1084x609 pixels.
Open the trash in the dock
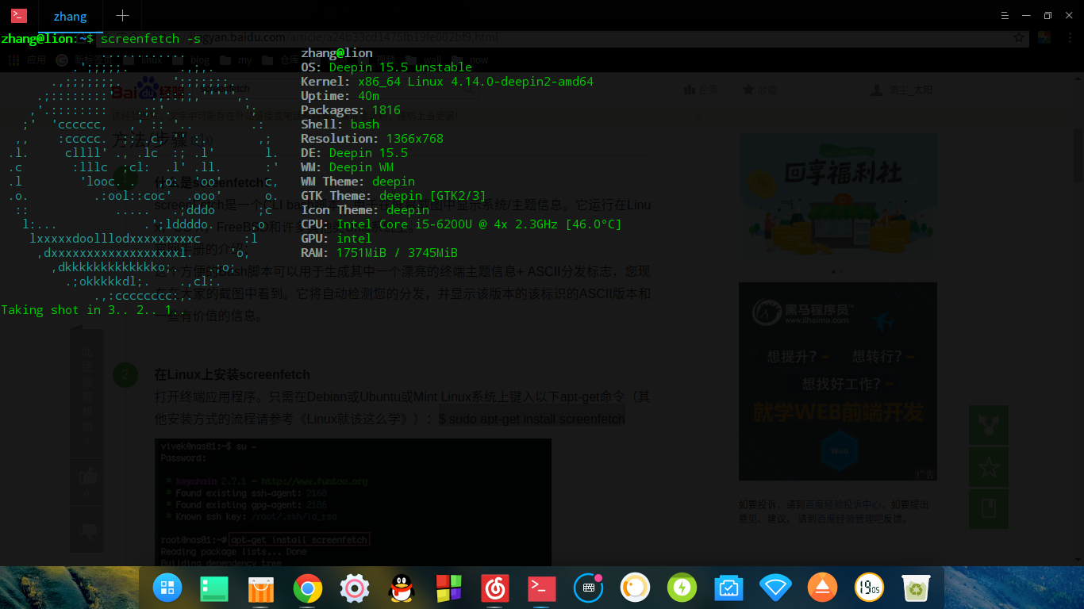coord(916,588)
